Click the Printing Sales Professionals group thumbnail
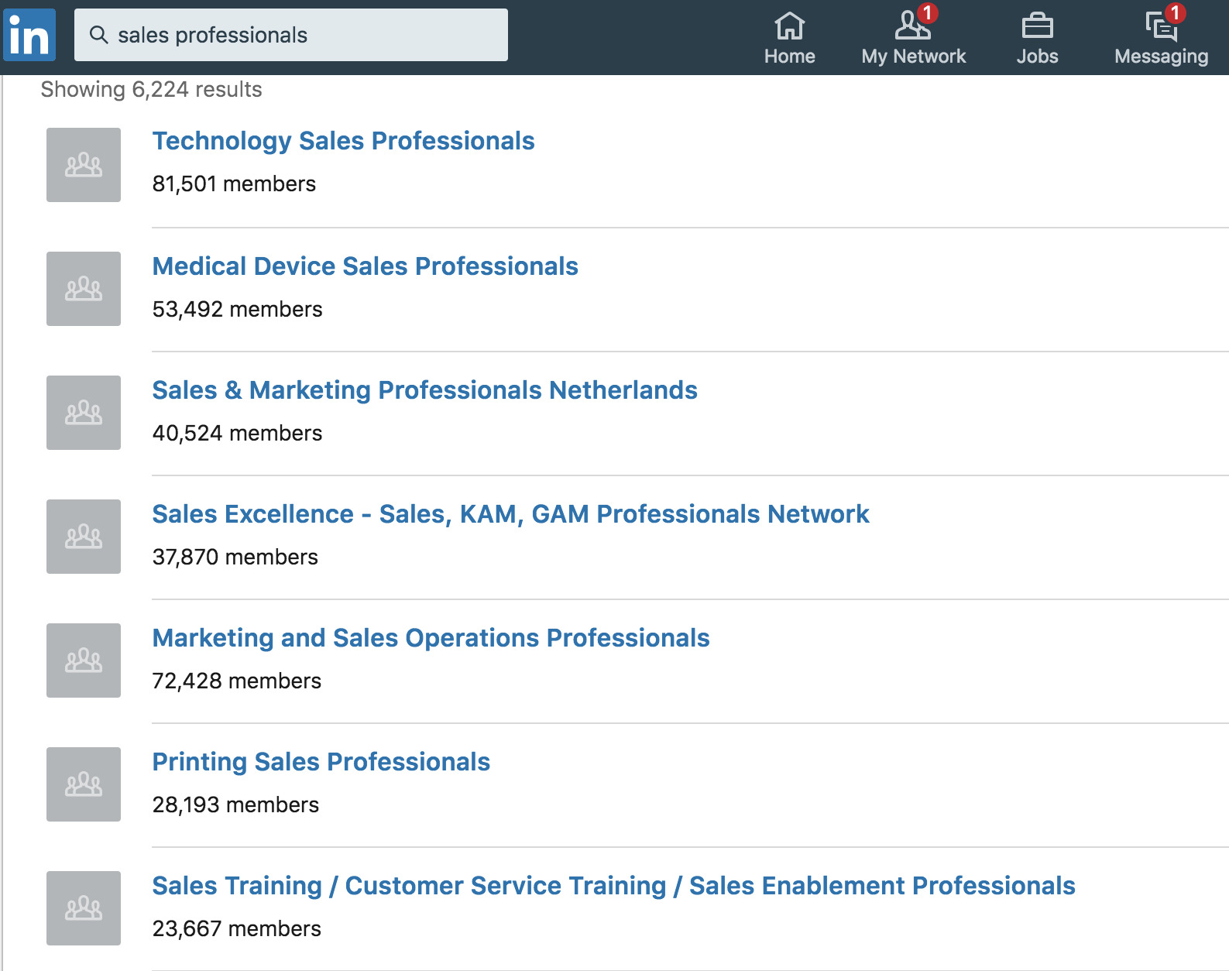1229x971 pixels. tap(84, 784)
